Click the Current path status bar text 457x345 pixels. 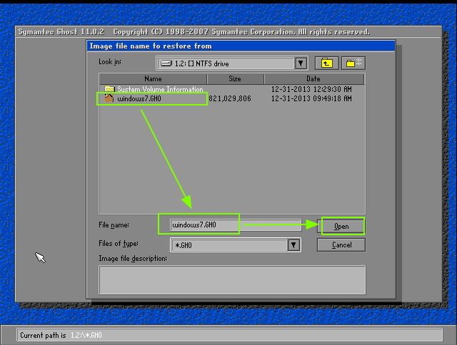tap(61, 335)
